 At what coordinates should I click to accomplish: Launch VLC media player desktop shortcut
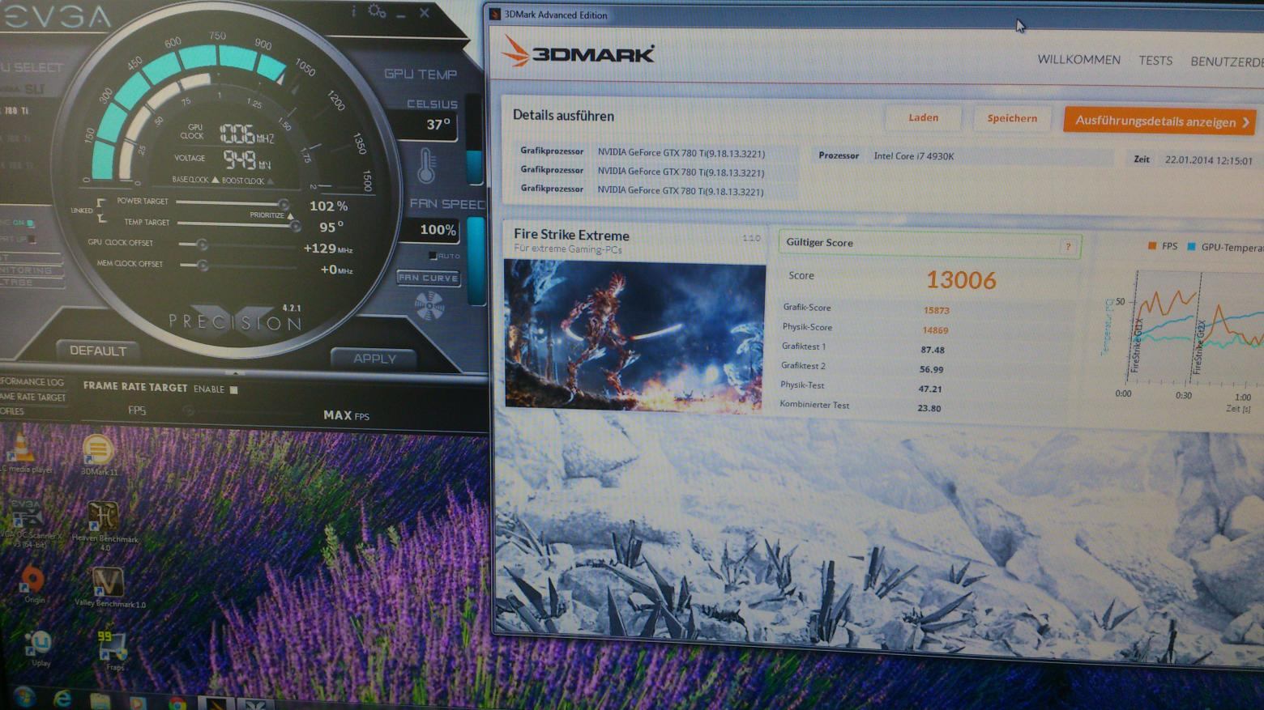pos(19,447)
